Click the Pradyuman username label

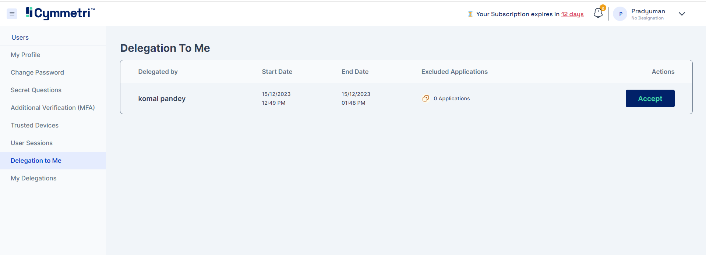pyautogui.click(x=648, y=11)
